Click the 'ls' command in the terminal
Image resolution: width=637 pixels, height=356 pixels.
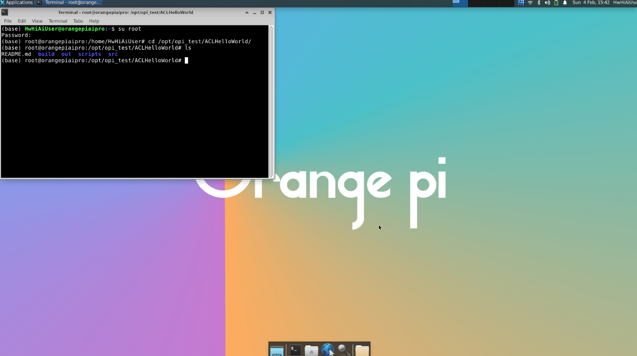coord(188,48)
